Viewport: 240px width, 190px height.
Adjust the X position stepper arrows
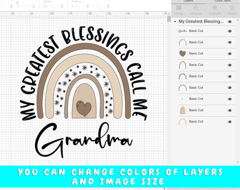pyautogui.click(x=88, y=6)
